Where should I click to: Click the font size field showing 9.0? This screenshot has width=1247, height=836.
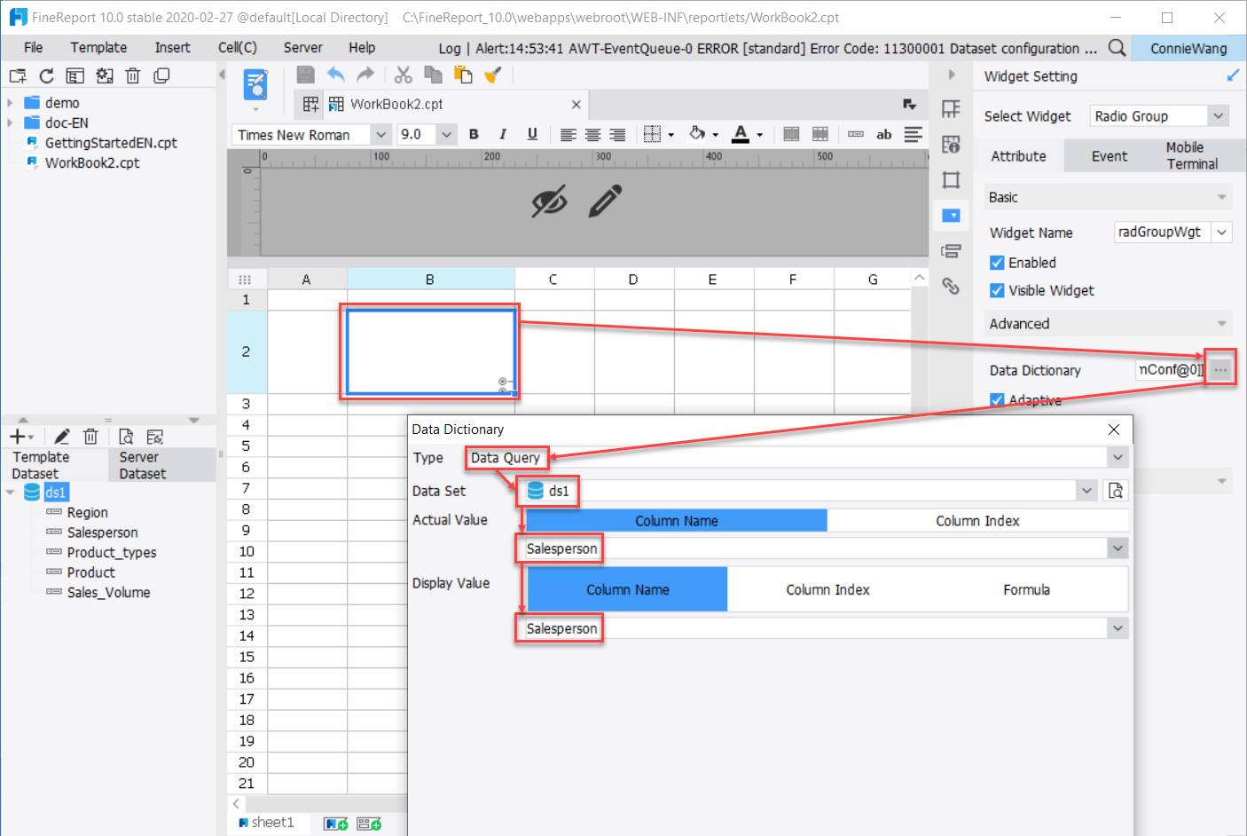coord(417,134)
